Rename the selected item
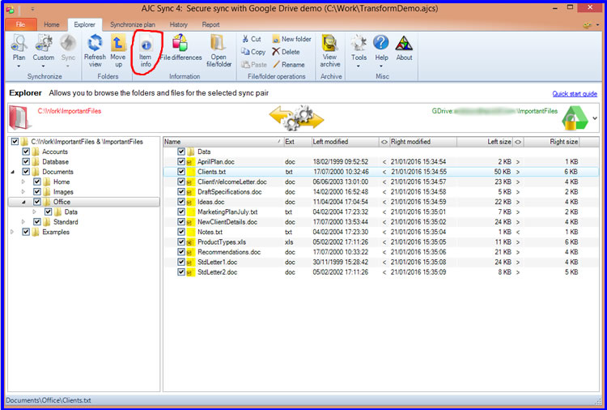The width and height of the screenshot is (607, 410). [288, 64]
